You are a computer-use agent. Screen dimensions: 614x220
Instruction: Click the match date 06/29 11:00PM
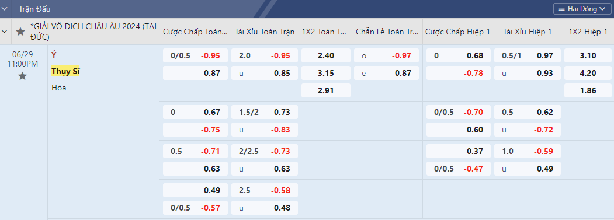click(x=23, y=59)
